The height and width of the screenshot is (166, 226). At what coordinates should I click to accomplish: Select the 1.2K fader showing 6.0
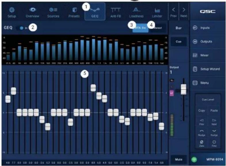pos(99,96)
